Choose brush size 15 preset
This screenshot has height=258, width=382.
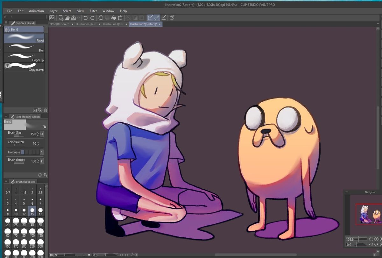coord(32,212)
